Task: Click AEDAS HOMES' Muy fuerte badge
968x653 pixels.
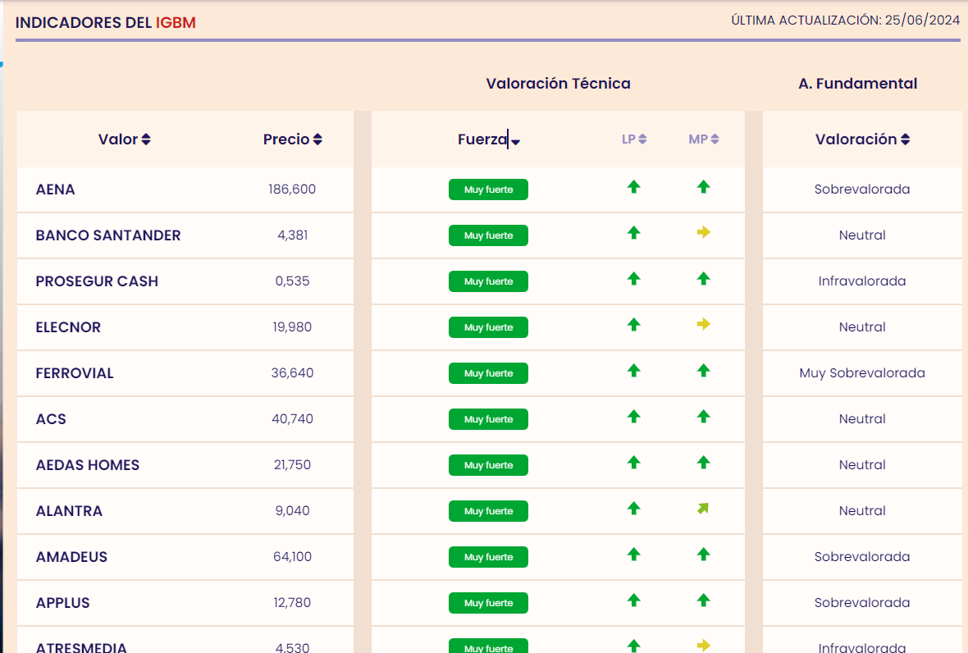Action: point(488,465)
